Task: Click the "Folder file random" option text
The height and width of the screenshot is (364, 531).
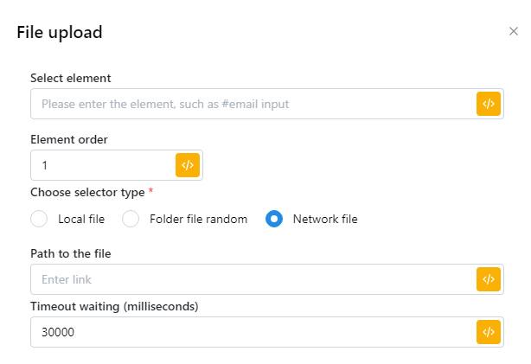Action: pyautogui.click(x=198, y=219)
